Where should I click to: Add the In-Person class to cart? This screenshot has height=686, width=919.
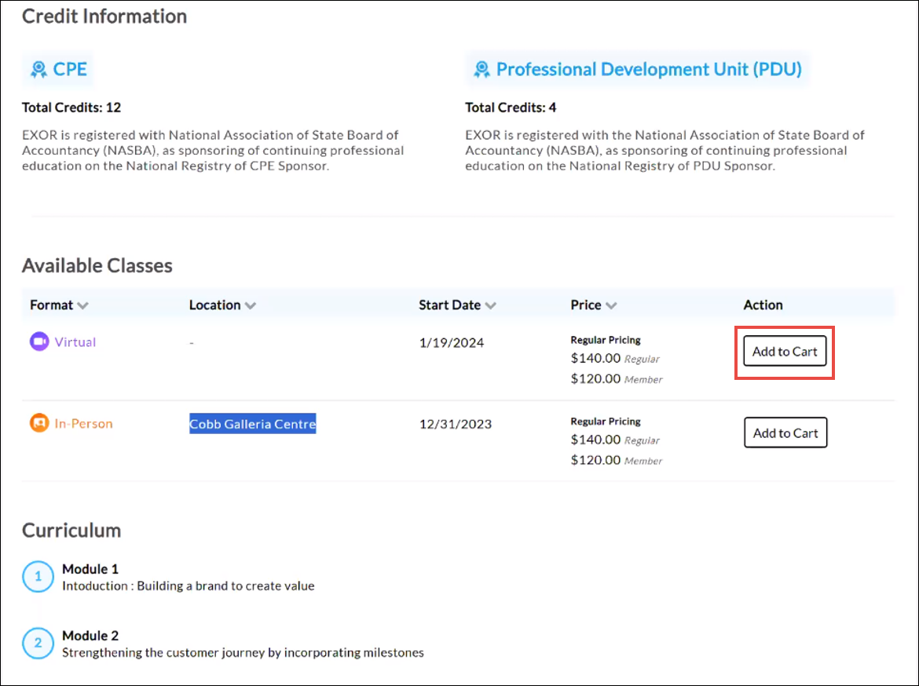tap(785, 432)
